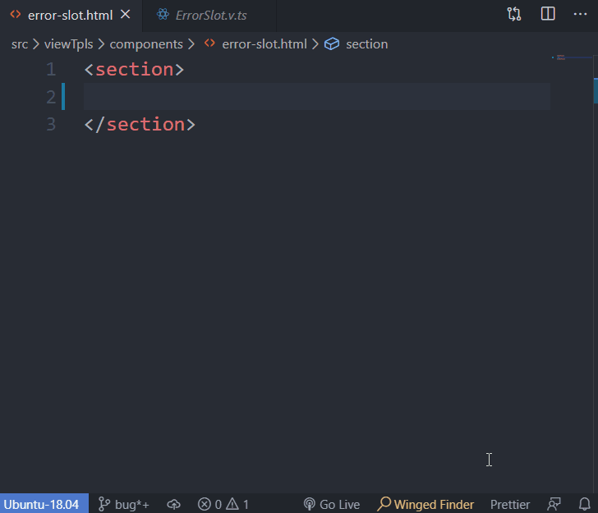Place cursor in closing /section tag
Screen dimensions: 598x513
click(x=140, y=124)
